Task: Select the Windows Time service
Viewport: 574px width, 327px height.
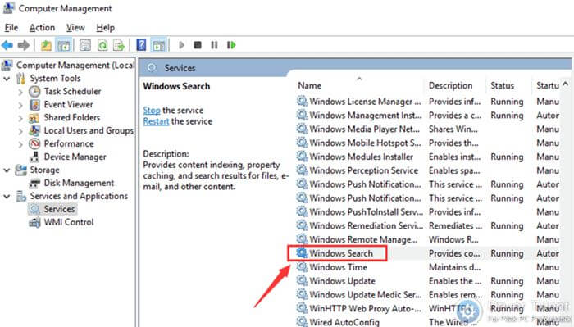Action: (x=427, y=267)
